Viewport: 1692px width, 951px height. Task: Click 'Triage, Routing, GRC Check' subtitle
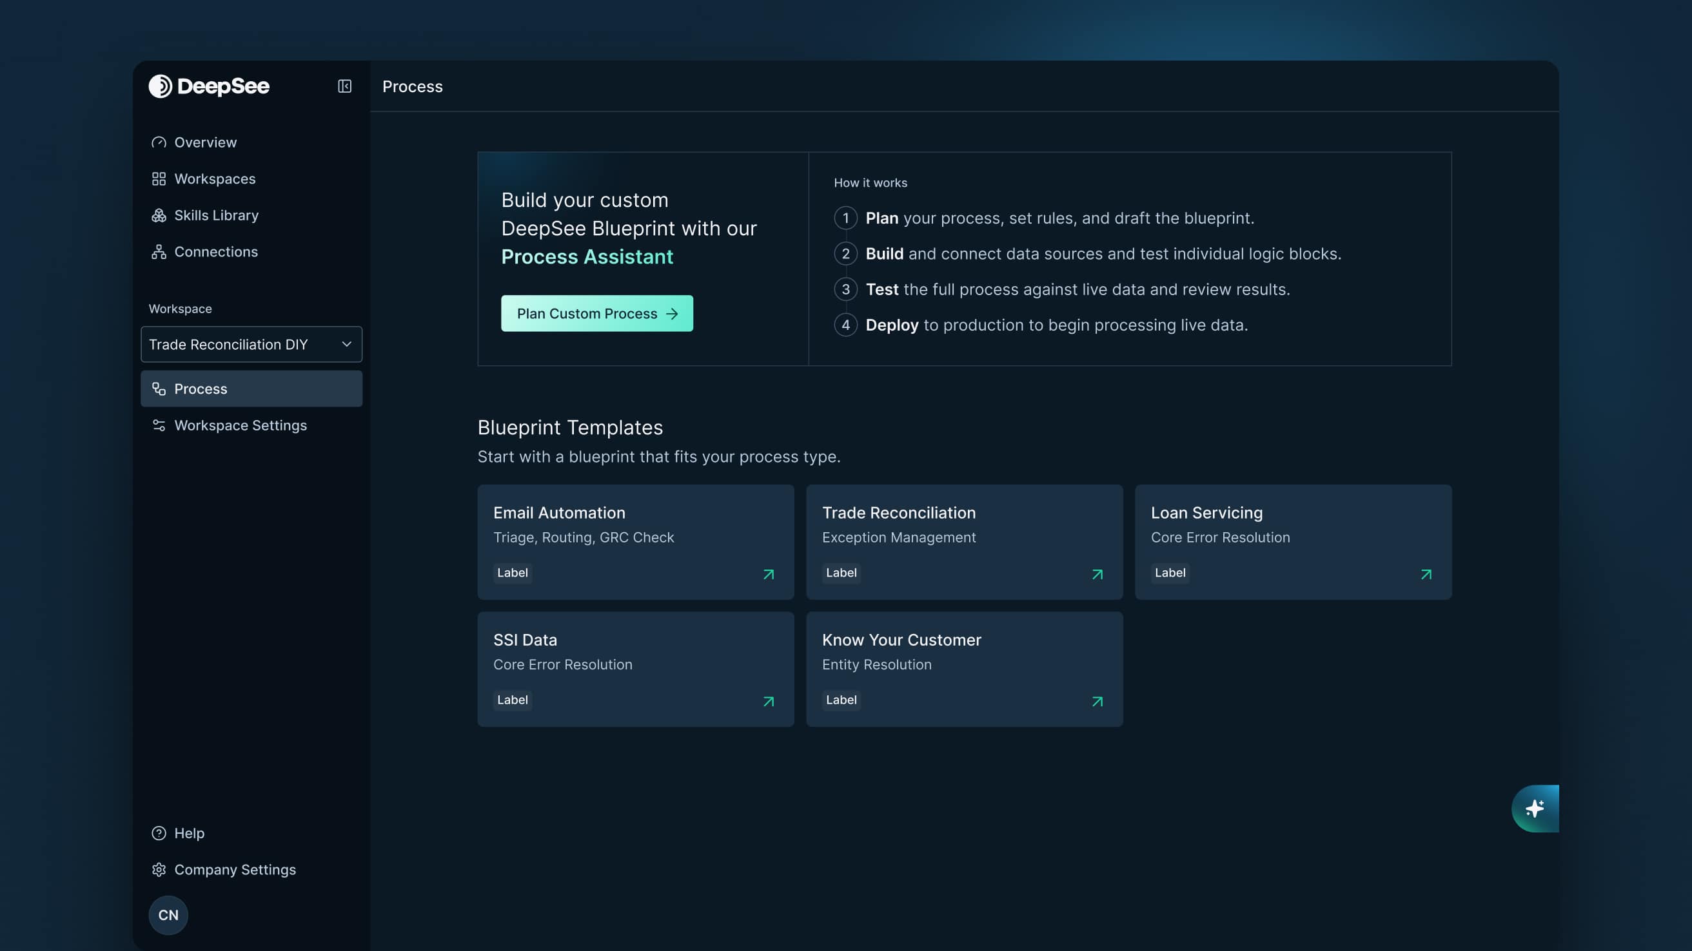[x=584, y=537]
